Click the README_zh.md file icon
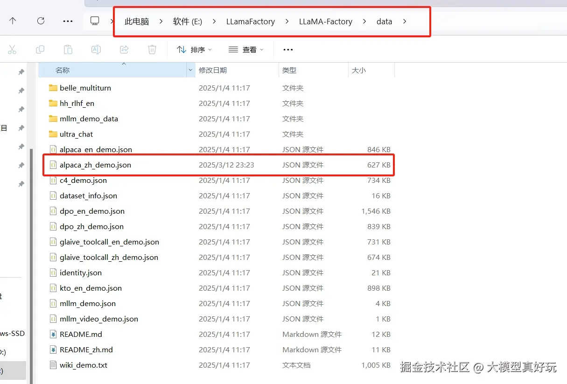This screenshot has width=567, height=384. (53, 349)
